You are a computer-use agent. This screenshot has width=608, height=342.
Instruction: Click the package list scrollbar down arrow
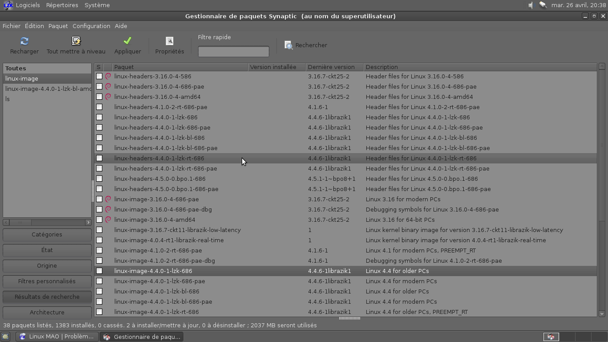(602, 313)
